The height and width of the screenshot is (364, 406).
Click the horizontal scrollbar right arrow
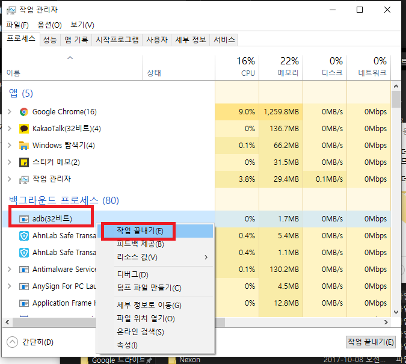[x=386, y=322]
